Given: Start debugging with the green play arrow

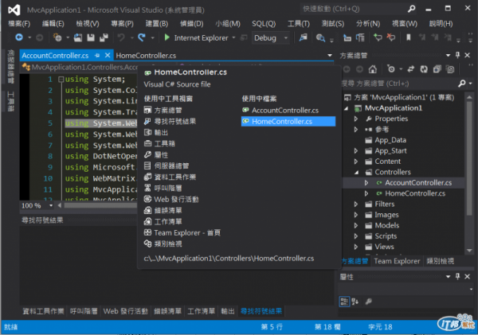Looking at the screenshot, I should pos(167,37).
